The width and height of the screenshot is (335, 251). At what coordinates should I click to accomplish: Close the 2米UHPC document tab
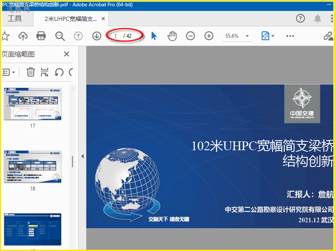103,19
